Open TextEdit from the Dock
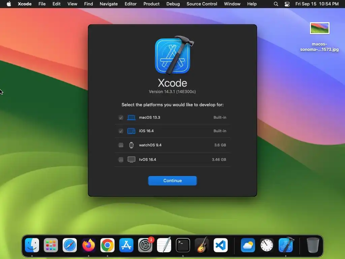Screen dimensions: 345x259 164,245
